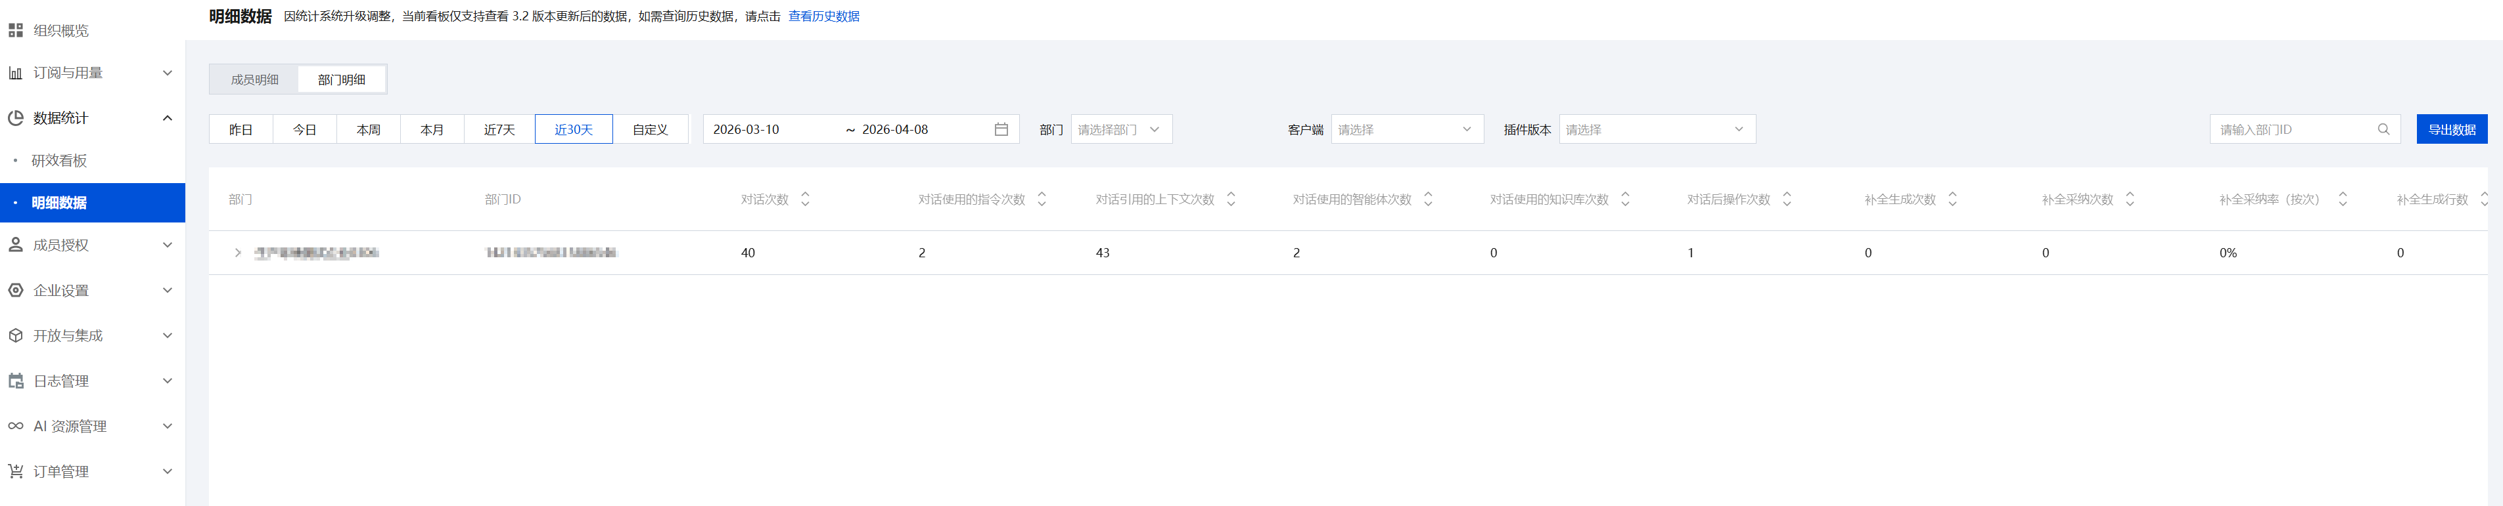Select 今日 time range
Screen dimensions: 2503x506
[305, 129]
